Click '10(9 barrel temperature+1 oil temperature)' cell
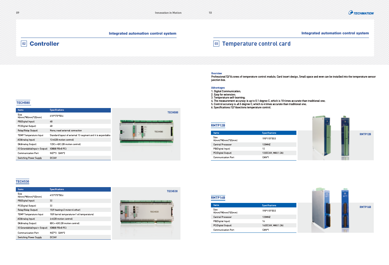This screenshot has width=389, height=265. pyautogui.click(x=72, y=214)
